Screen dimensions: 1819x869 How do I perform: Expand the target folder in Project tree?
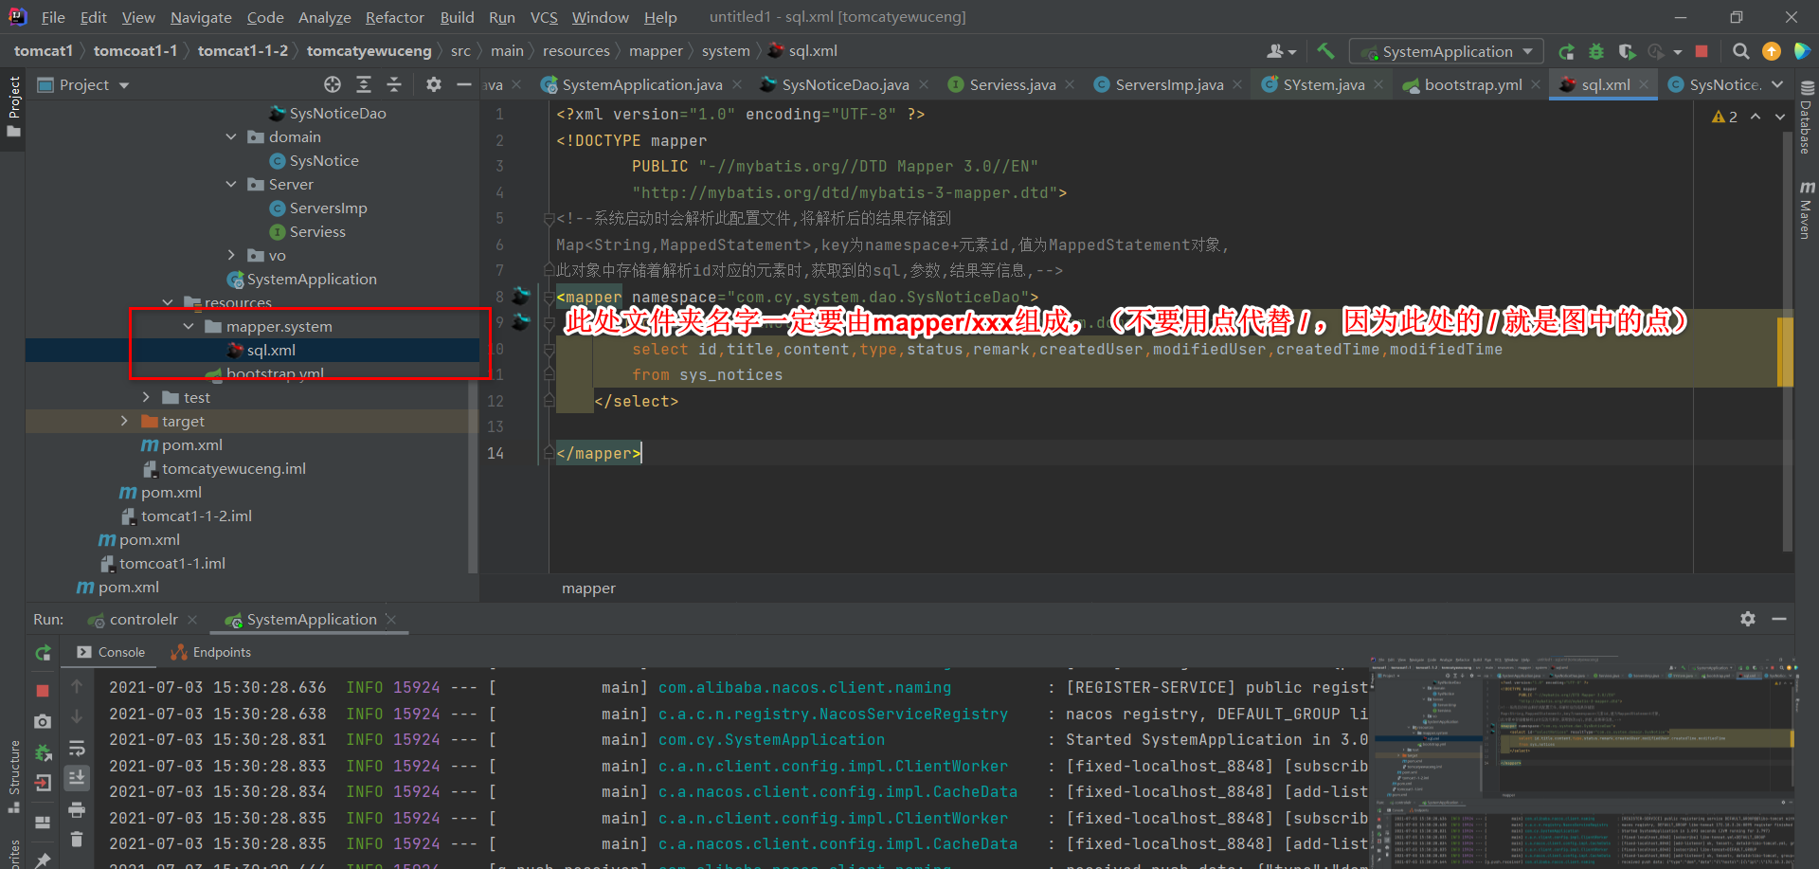[x=124, y=421]
